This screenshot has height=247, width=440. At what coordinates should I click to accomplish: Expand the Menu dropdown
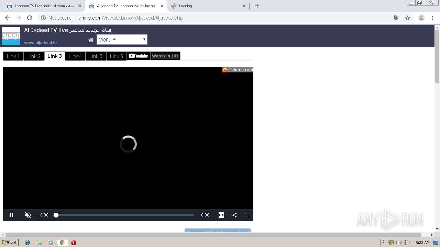point(122,39)
